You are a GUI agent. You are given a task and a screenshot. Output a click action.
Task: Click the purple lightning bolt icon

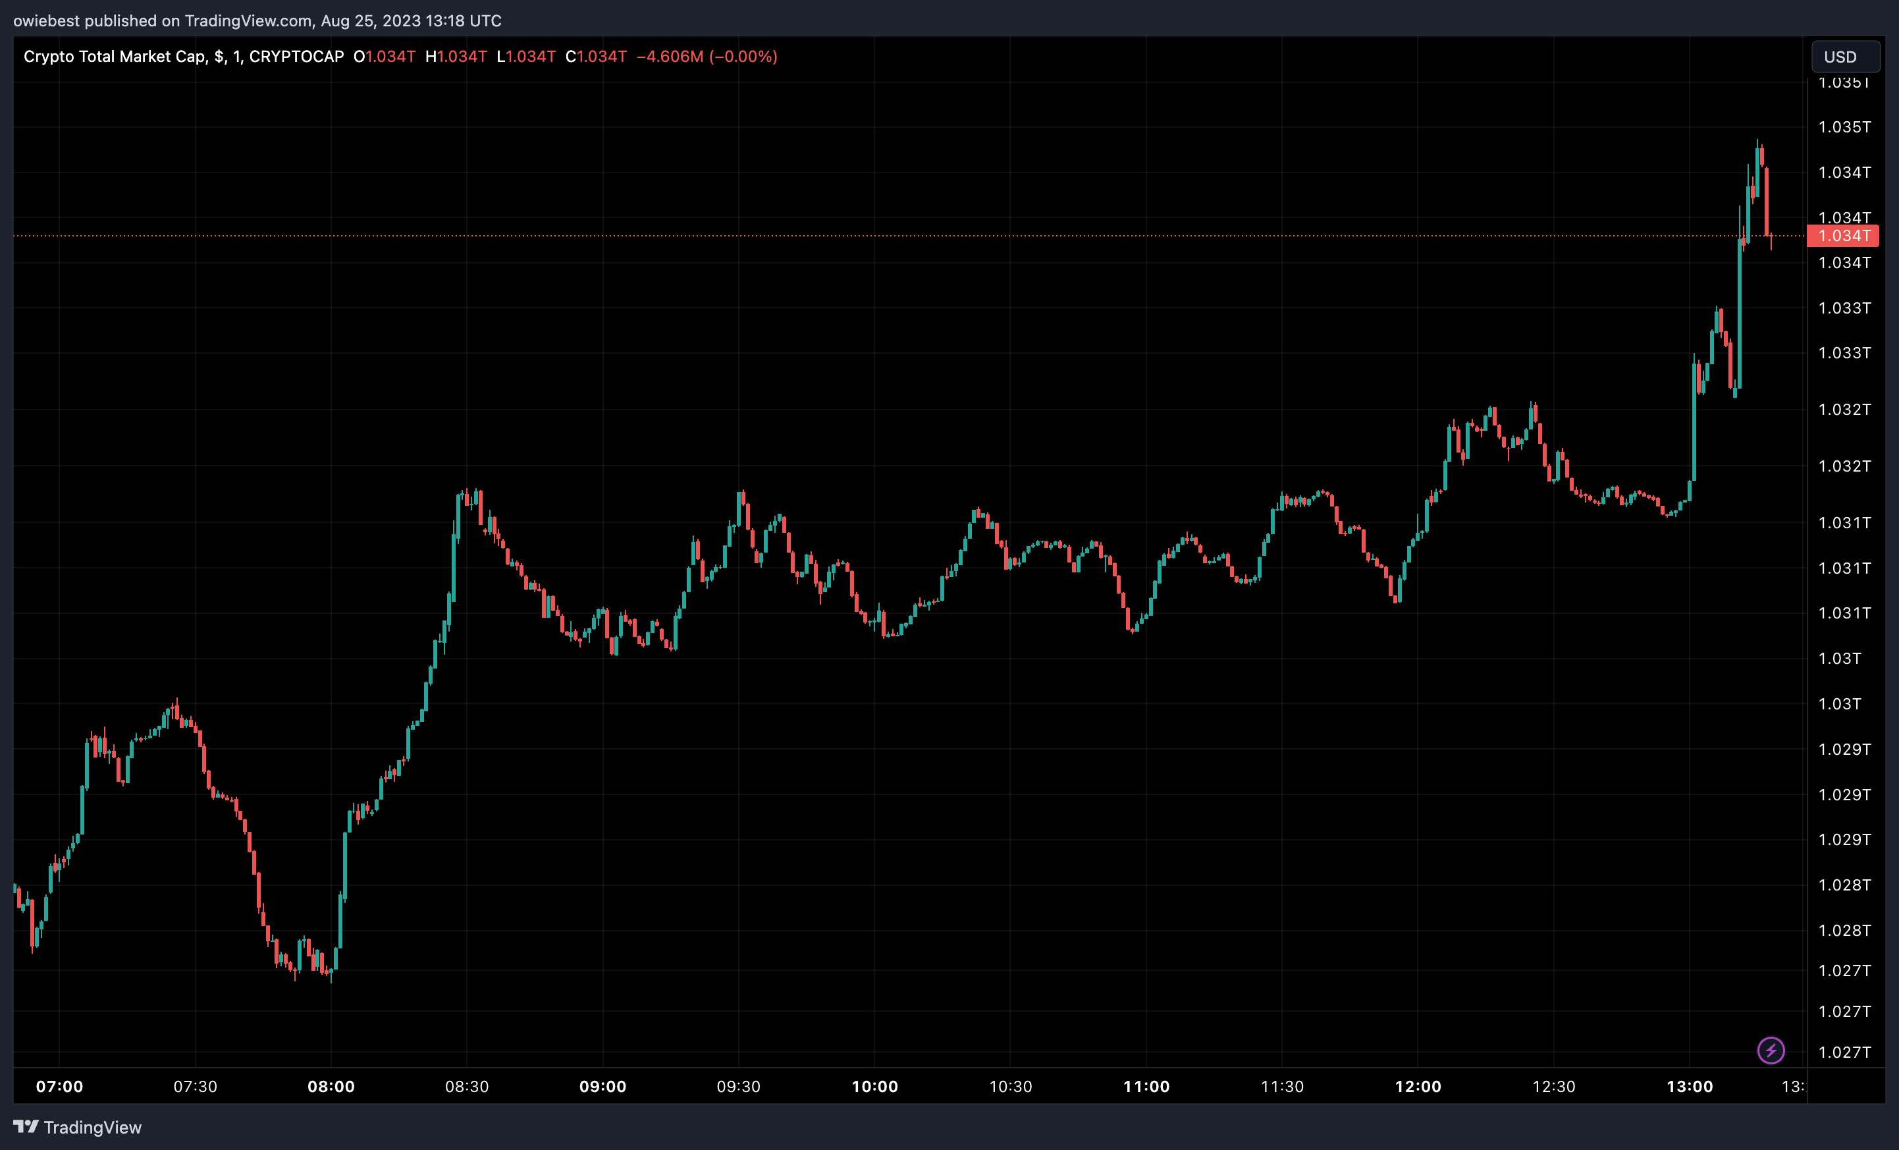pyautogui.click(x=1771, y=1050)
